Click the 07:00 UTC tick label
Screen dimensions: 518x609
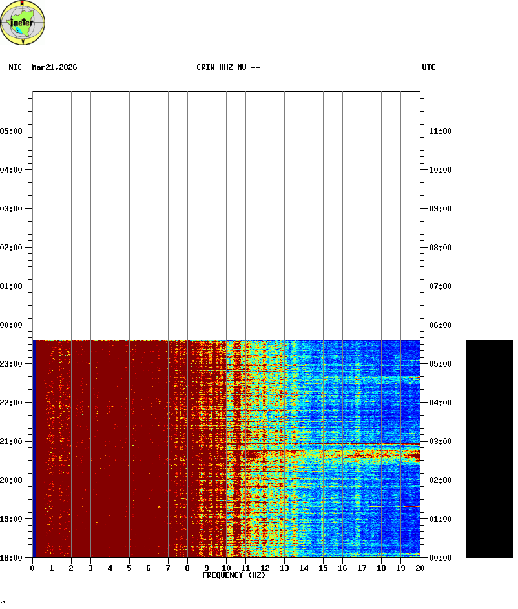(440, 286)
